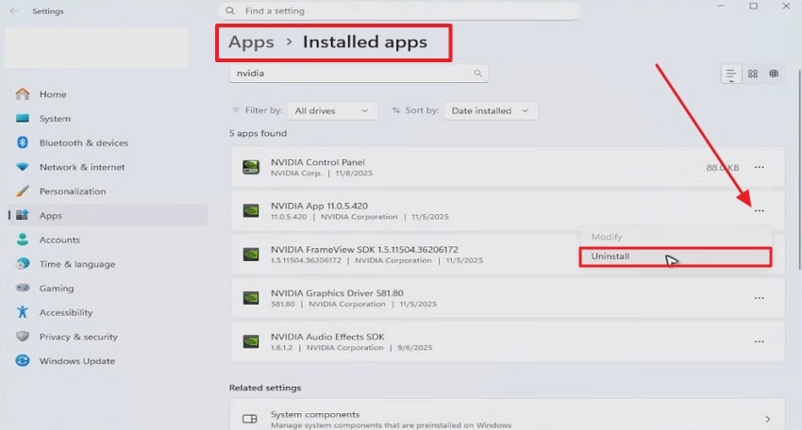Open Home in the sidebar
The height and width of the screenshot is (430, 802).
108,94
